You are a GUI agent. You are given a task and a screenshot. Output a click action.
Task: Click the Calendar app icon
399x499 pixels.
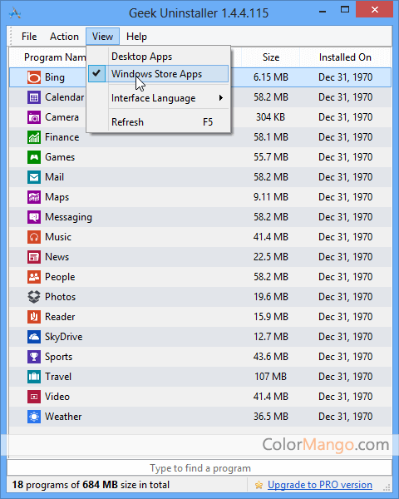[34, 97]
